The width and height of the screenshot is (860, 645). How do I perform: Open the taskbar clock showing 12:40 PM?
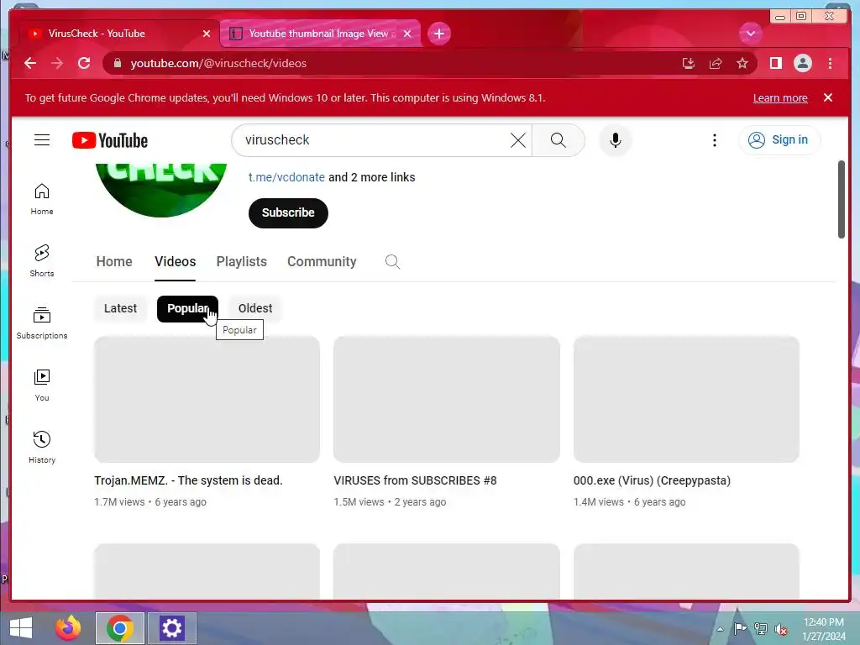(x=823, y=629)
